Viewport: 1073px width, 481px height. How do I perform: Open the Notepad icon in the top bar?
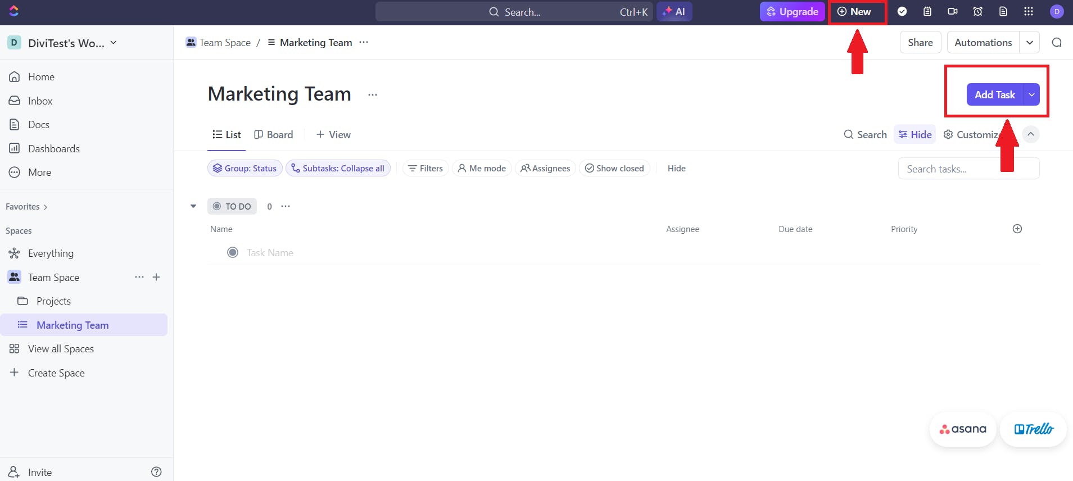tap(927, 12)
